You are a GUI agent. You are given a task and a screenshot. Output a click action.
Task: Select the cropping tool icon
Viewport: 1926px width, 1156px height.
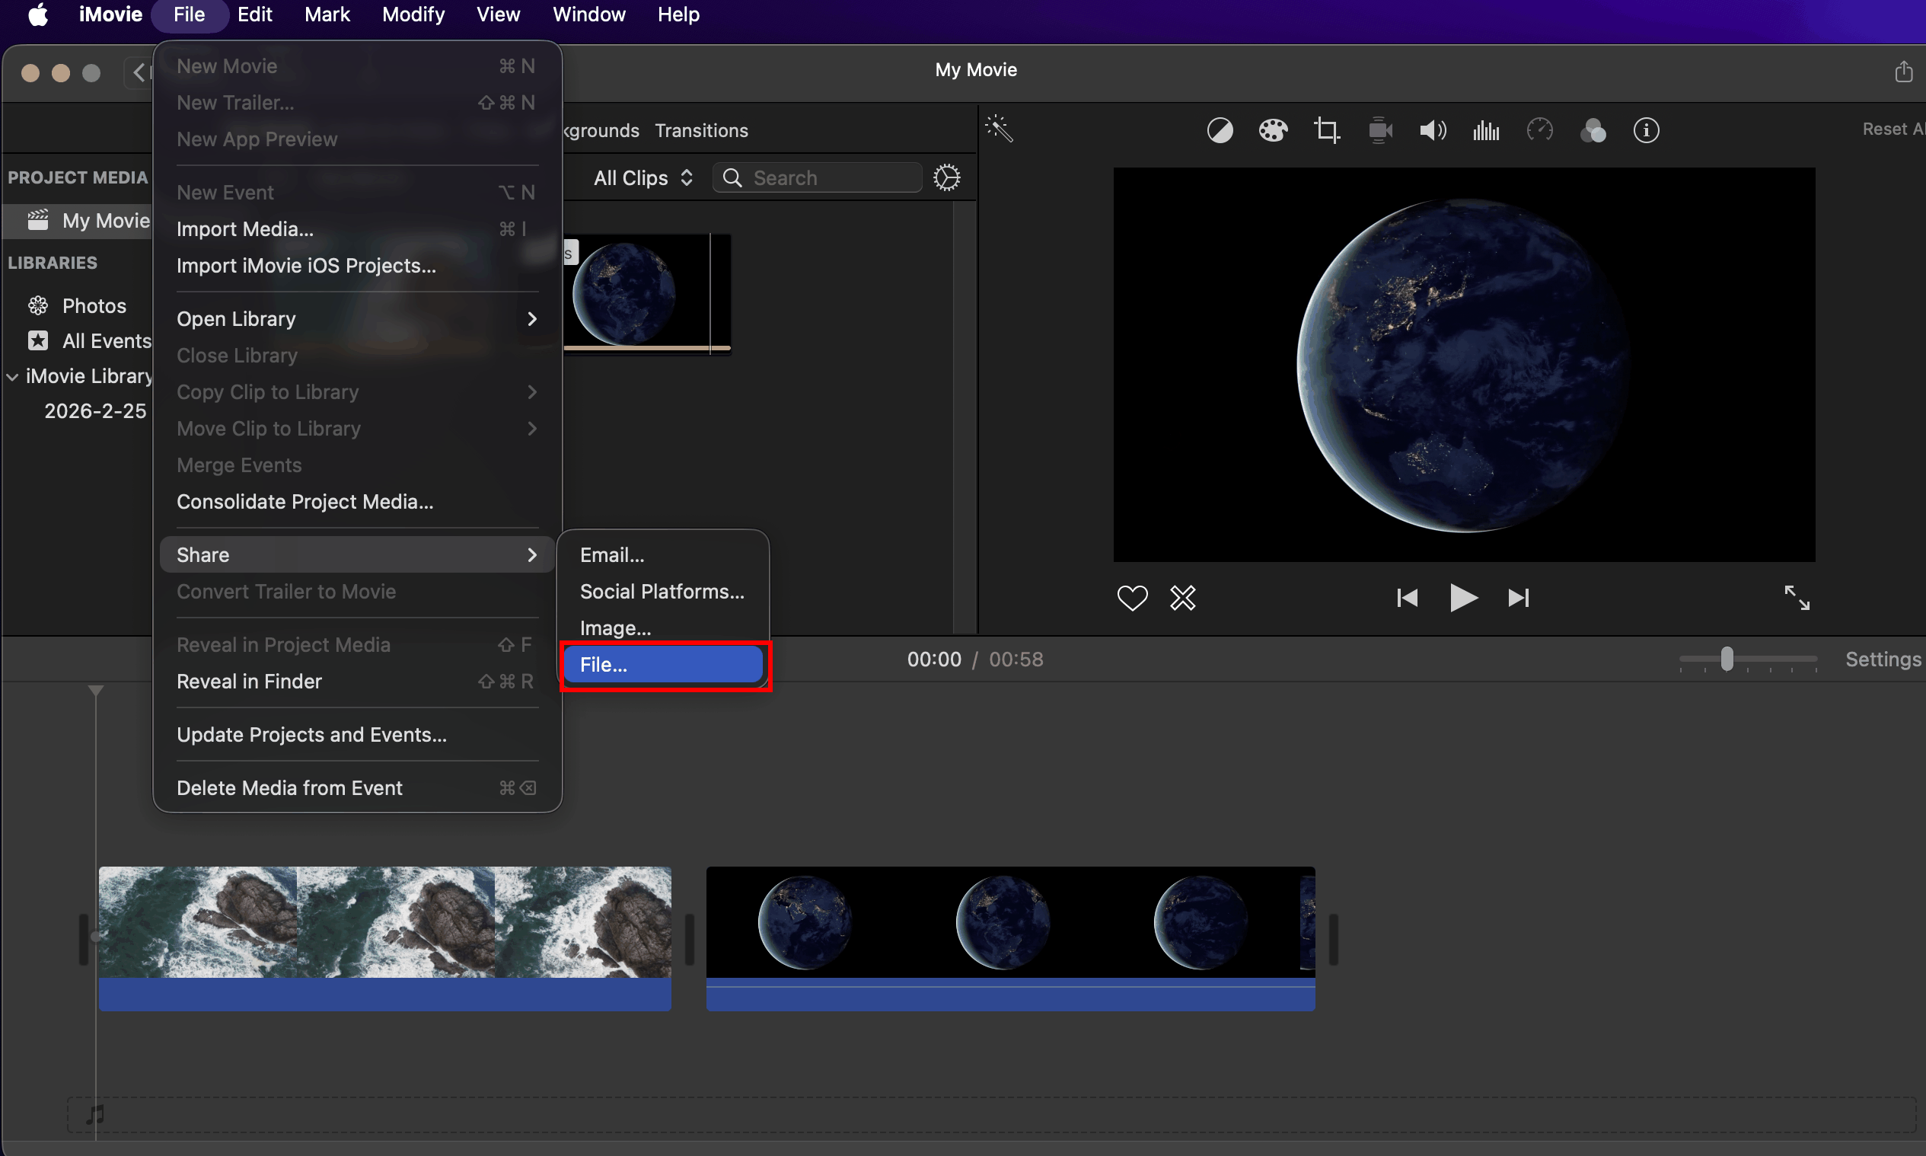[x=1327, y=130]
